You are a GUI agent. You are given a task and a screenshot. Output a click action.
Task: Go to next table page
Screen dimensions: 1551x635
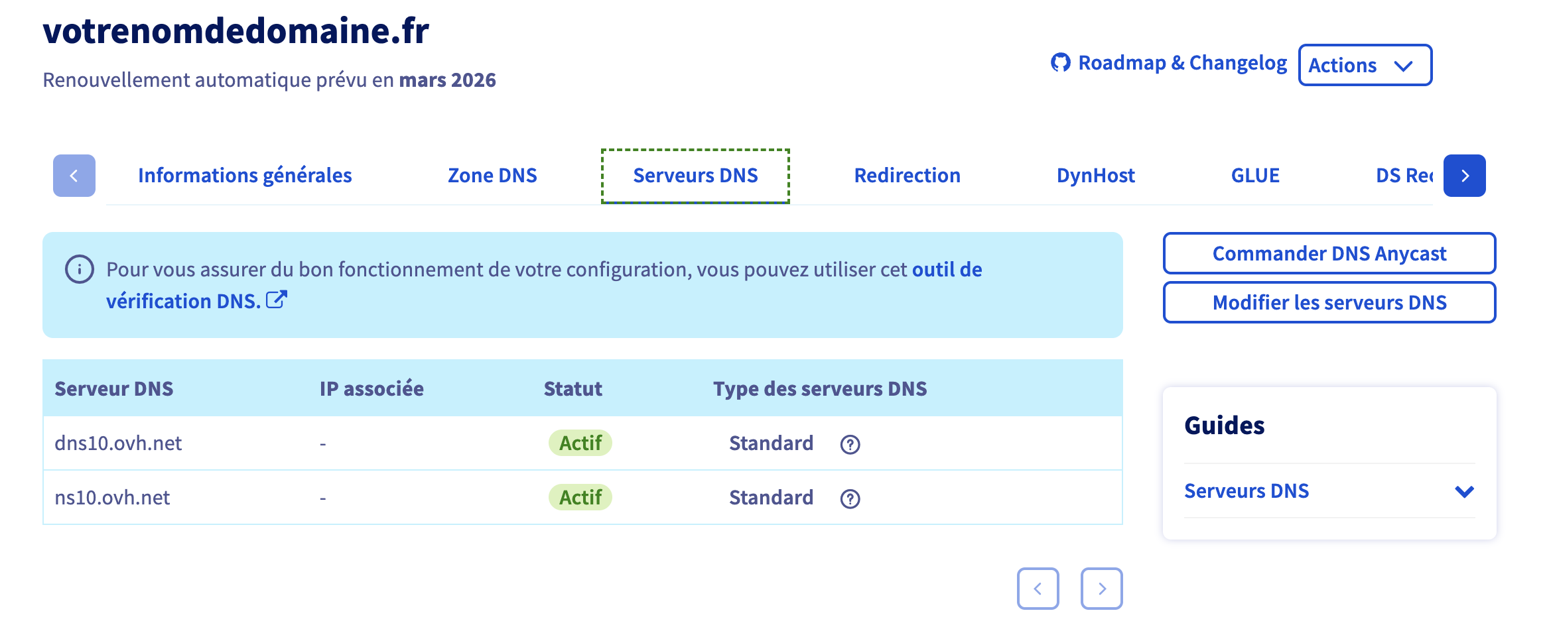point(1102,588)
